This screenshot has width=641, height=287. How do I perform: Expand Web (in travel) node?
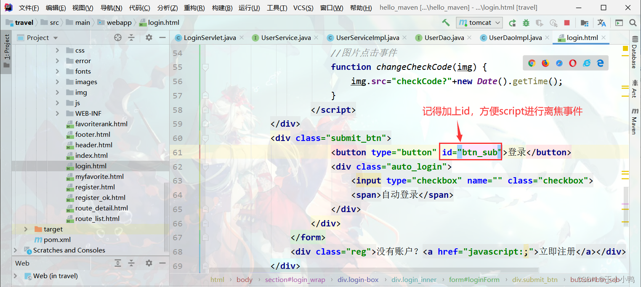tap(16, 276)
